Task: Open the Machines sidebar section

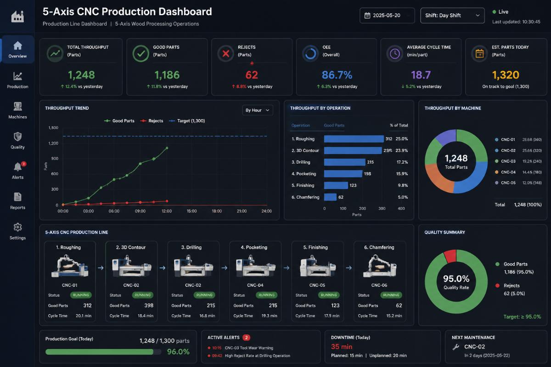Action: click(17, 110)
